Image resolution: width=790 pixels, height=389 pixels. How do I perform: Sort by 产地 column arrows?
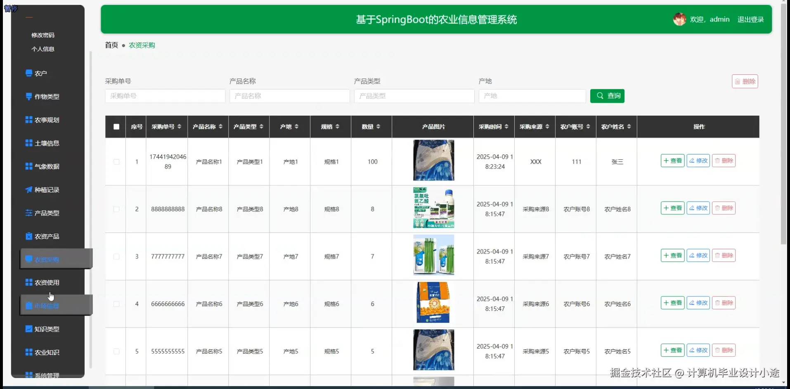[296, 126]
